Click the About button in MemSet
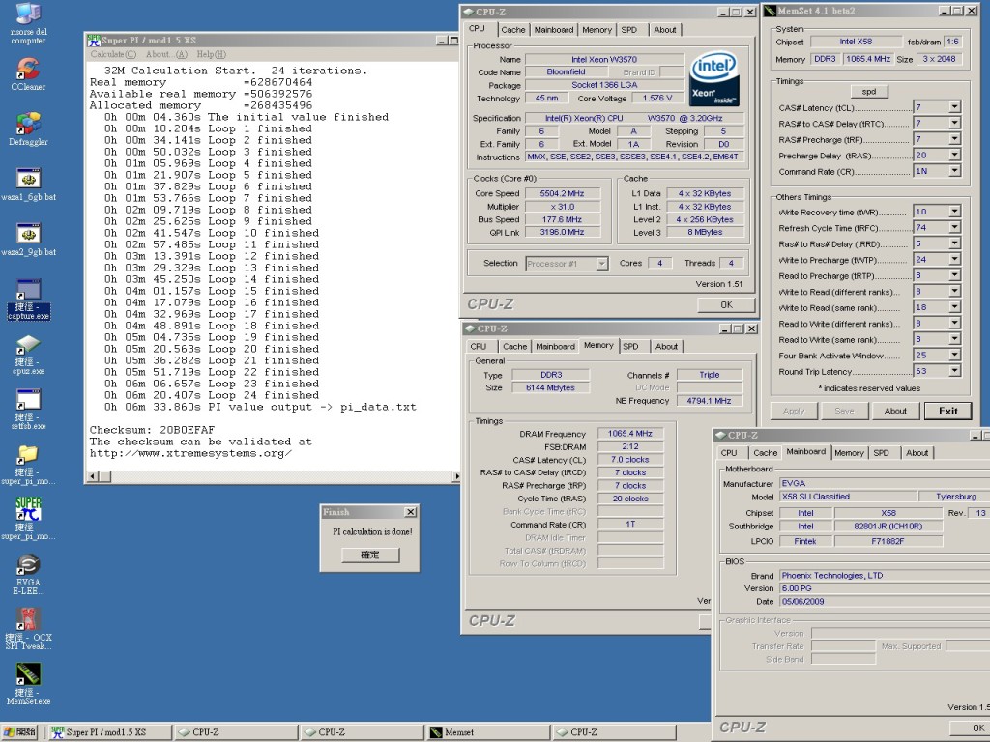The width and height of the screenshot is (990, 742). [x=895, y=411]
